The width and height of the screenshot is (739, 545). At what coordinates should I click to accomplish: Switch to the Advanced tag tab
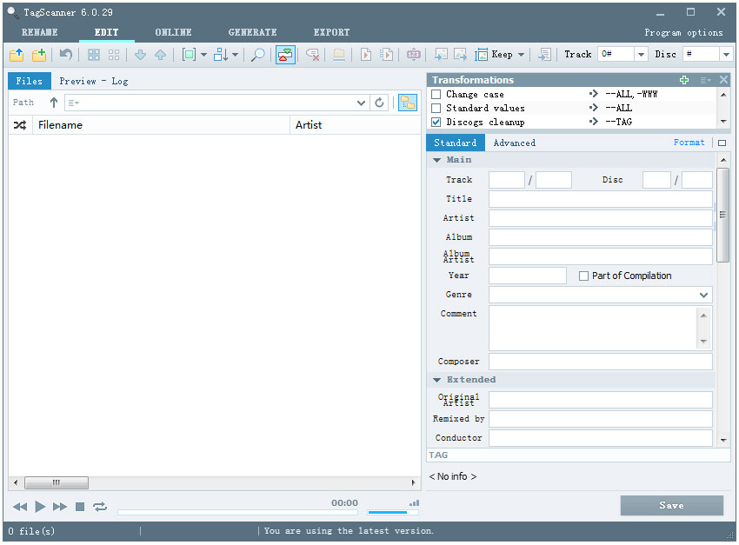pos(515,143)
